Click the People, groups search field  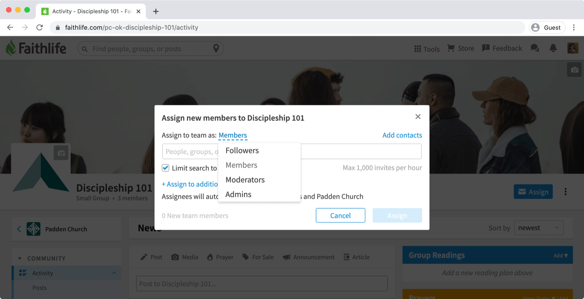[292, 151]
